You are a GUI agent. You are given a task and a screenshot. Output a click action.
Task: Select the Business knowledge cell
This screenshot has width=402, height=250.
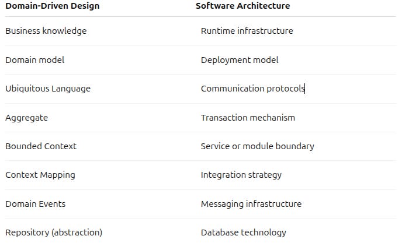(46, 31)
